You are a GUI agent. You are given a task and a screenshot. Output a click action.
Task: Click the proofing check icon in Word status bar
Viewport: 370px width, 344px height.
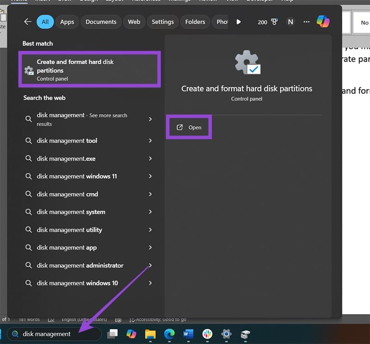pos(51,319)
